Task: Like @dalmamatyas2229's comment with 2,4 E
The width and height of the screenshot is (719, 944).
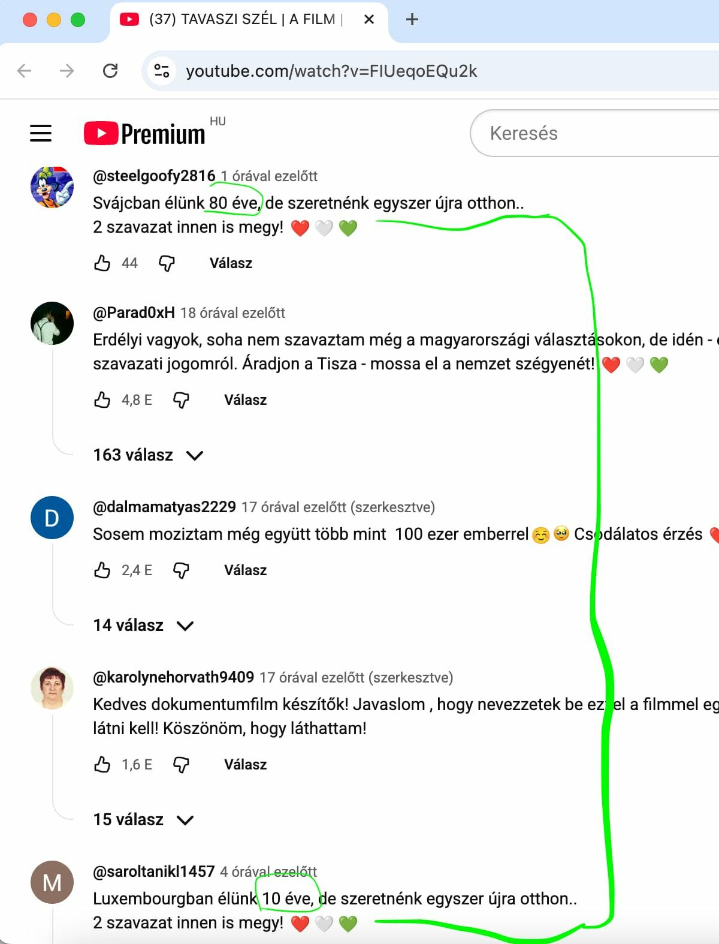Action: coord(102,570)
